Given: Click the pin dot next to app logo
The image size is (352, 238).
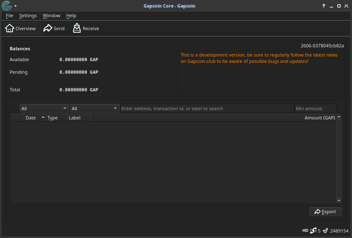Looking at the screenshot, I should pos(16,6).
